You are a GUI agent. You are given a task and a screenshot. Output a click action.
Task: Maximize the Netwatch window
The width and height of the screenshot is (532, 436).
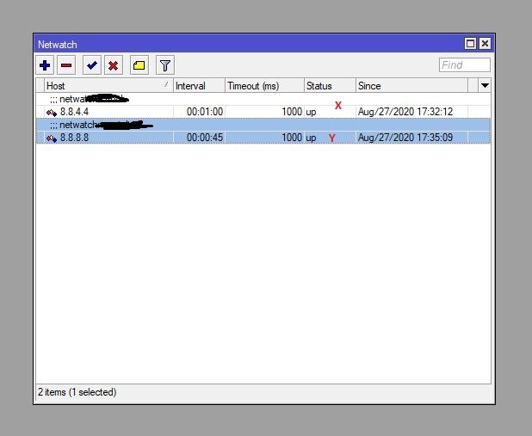[x=470, y=44]
